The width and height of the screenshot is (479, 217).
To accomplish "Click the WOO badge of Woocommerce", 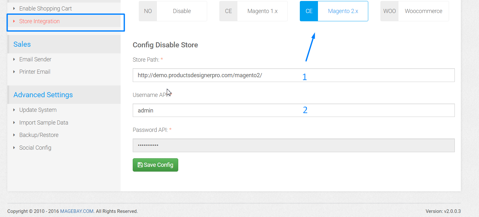I will point(390,11).
